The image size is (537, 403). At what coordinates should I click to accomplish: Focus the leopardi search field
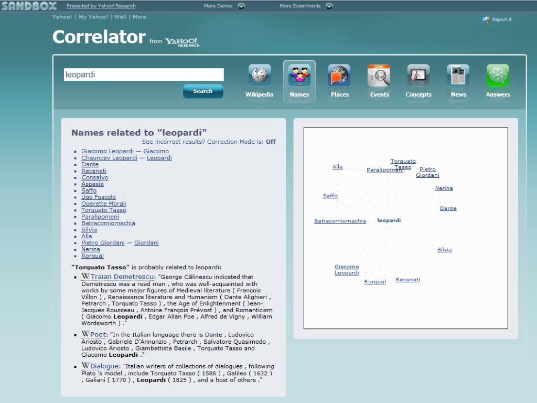click(x=144, y=75)
